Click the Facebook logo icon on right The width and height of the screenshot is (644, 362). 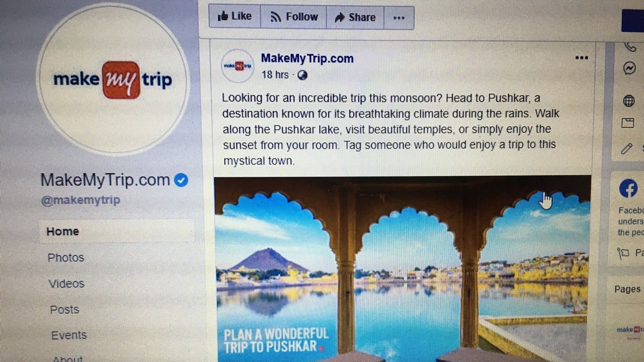coord(628,189)
